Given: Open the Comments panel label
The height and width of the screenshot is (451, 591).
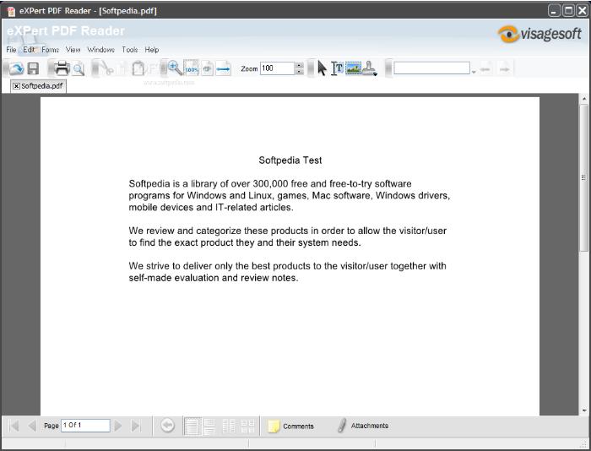Looking at the screenshot, I should [x=298, y=427].
